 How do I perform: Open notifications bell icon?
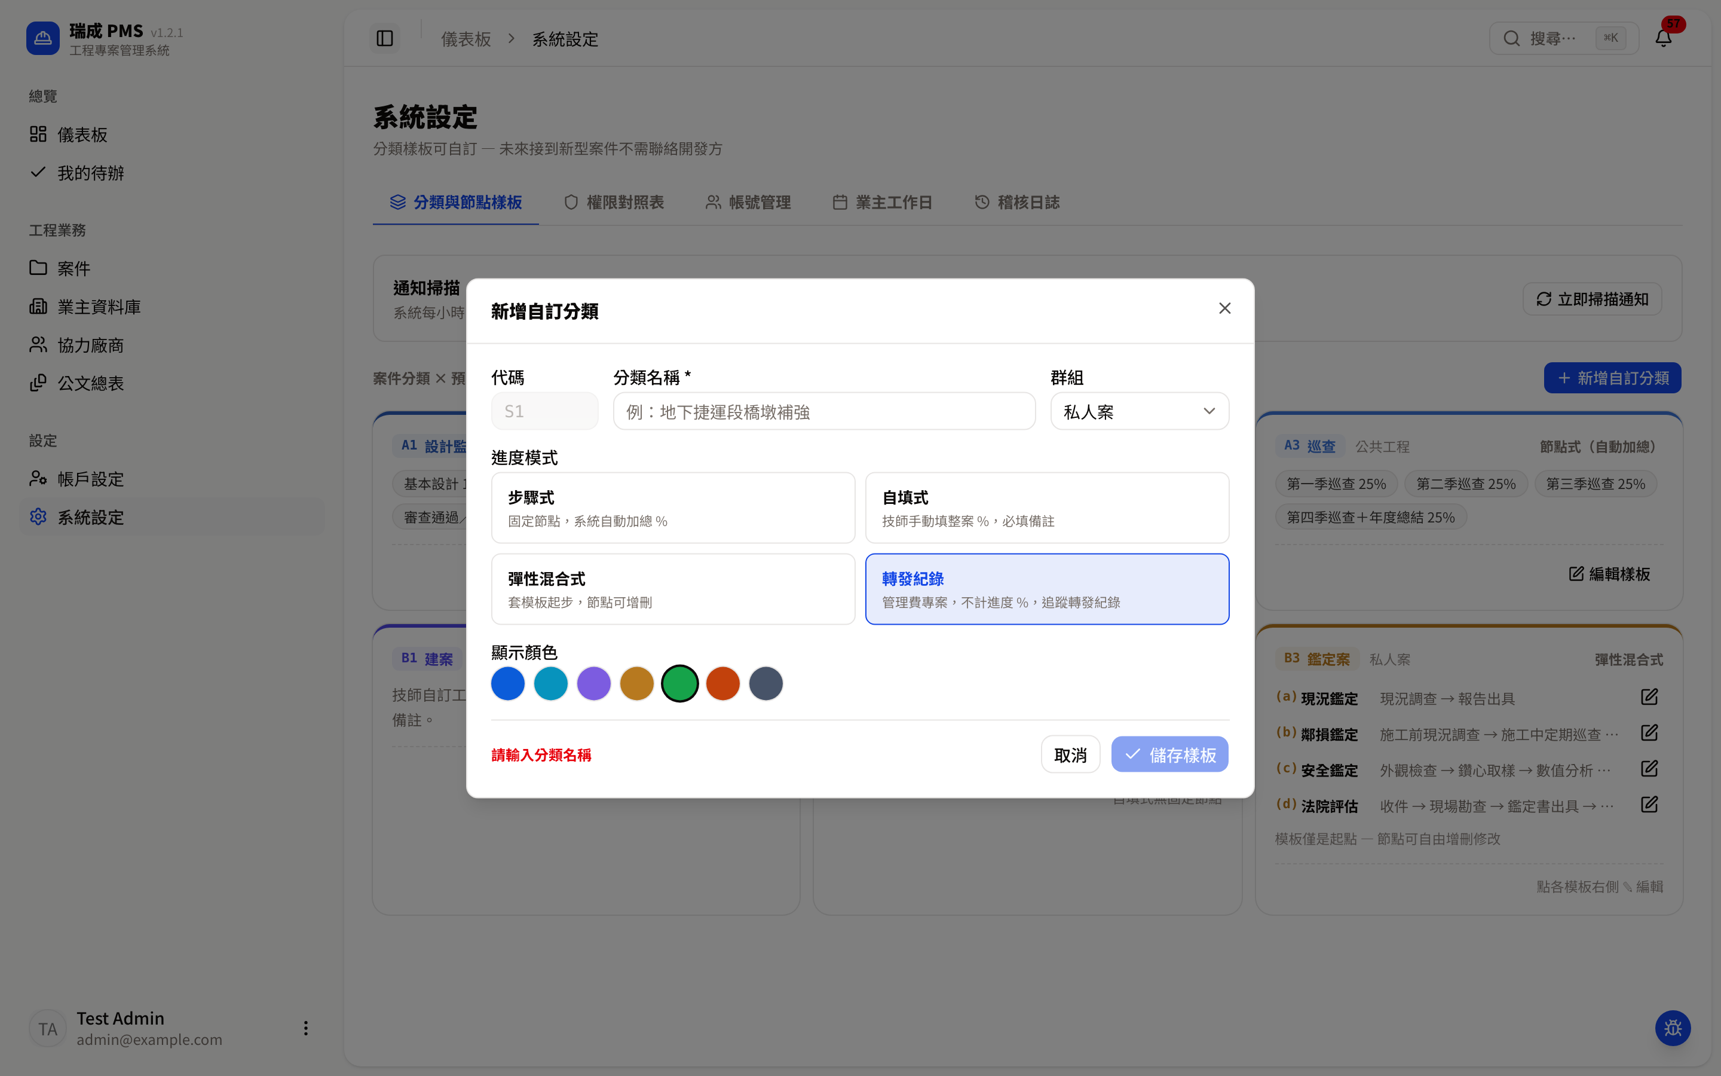click(x=1664, y=38)
